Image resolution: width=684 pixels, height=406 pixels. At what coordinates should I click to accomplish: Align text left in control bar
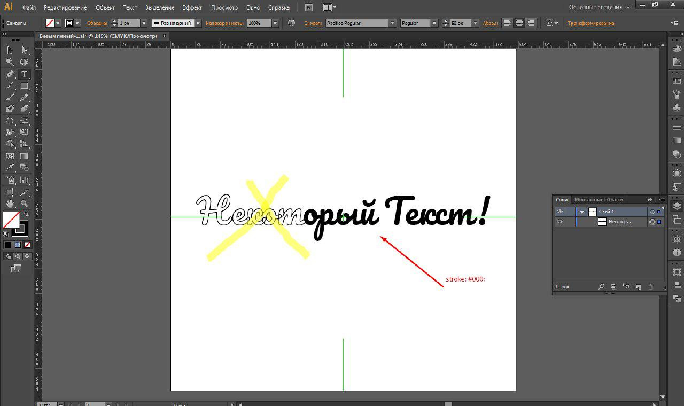coord(506,23)
